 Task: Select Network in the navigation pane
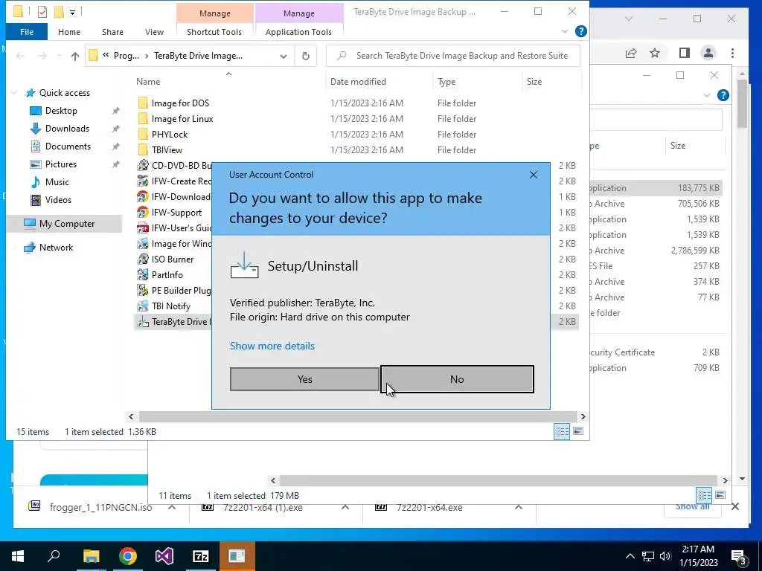click(x=56, y=248)
